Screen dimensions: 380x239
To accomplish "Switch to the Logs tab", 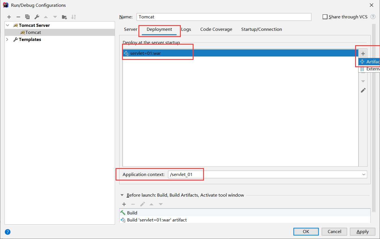I will (x=186, y=29).
